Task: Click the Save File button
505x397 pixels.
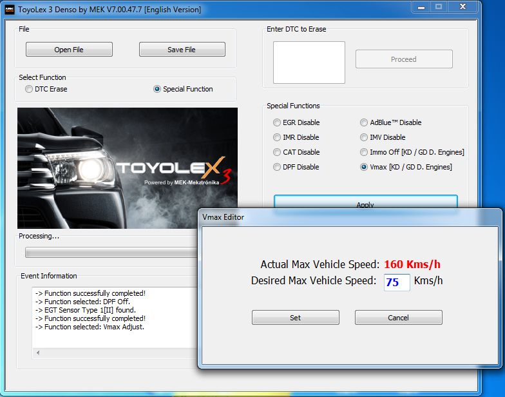Action: coord(182,50)
